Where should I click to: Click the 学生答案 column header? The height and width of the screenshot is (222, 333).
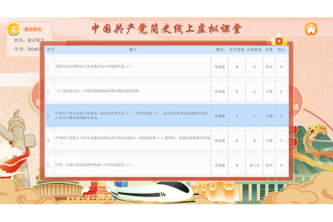237,50
